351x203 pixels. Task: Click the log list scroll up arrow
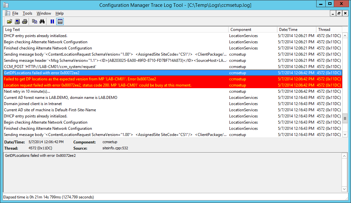tap(345, 36)
